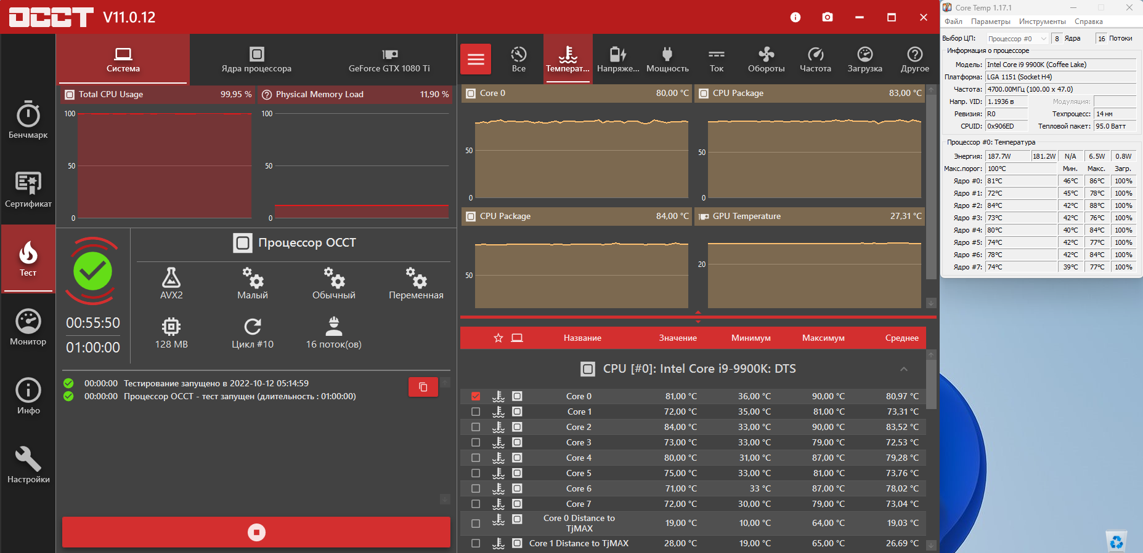Collapse the CPU Intel Core i9-9900K DTS group
This screenshot has width=1143, height=553.
[x=903, y=369]
